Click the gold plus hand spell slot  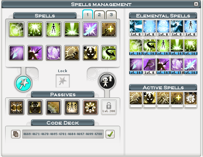[109, 29]
